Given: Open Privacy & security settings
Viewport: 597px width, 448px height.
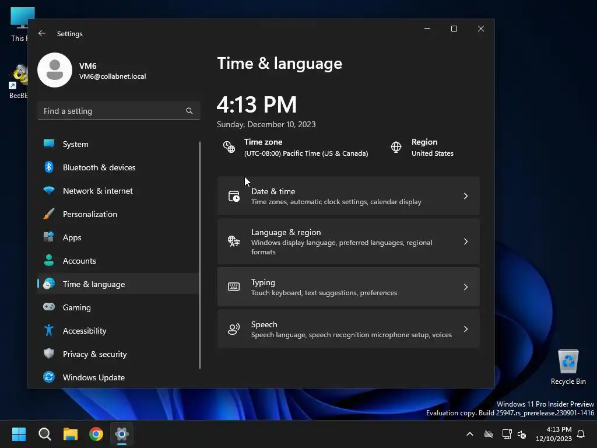Looking at the screenshot, I should point(118,354).
